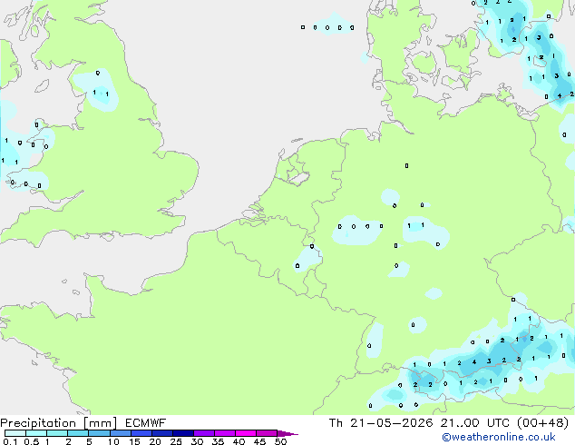Image resolution: width=575 pixels, height=445 pixels.
Task: Pick the 2–5 mm legend swatch
Action: (x=78, y=433)
